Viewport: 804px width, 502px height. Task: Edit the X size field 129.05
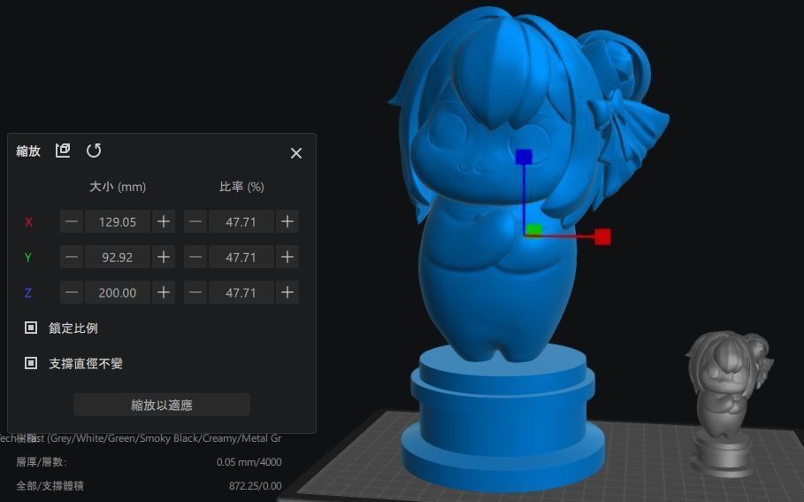[x=118, y=221]
